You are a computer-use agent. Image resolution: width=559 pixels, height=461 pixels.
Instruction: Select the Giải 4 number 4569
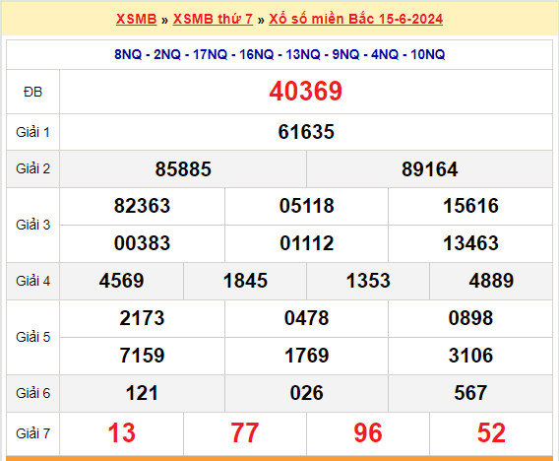(121, 281)
